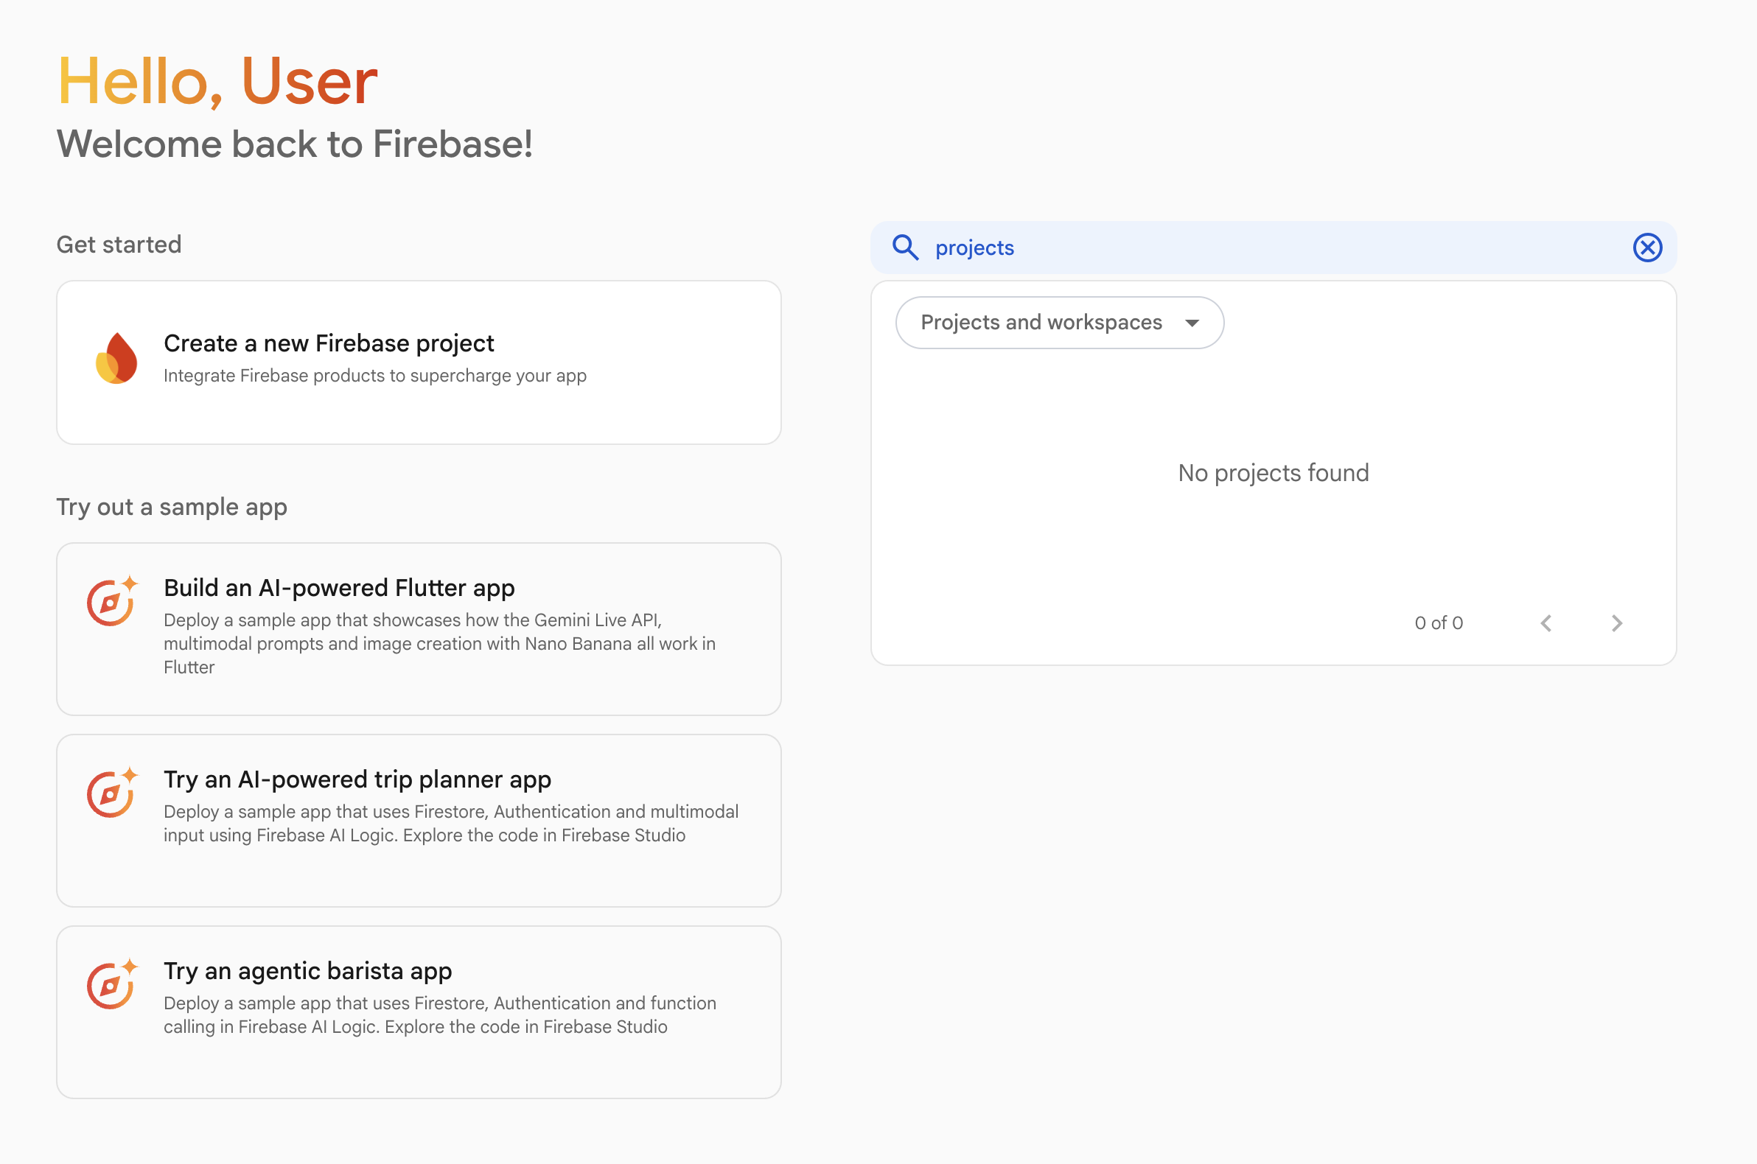The height and width of the screenshot is (1164, 1757).
Task: Click inside the projects search field
Action: click(1273, 248)
